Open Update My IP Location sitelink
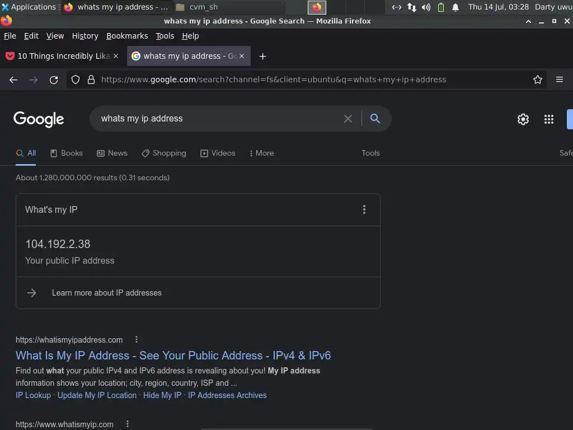Viewport: 573px width, 430px height. pyautogui.click(x=97, y=395)
